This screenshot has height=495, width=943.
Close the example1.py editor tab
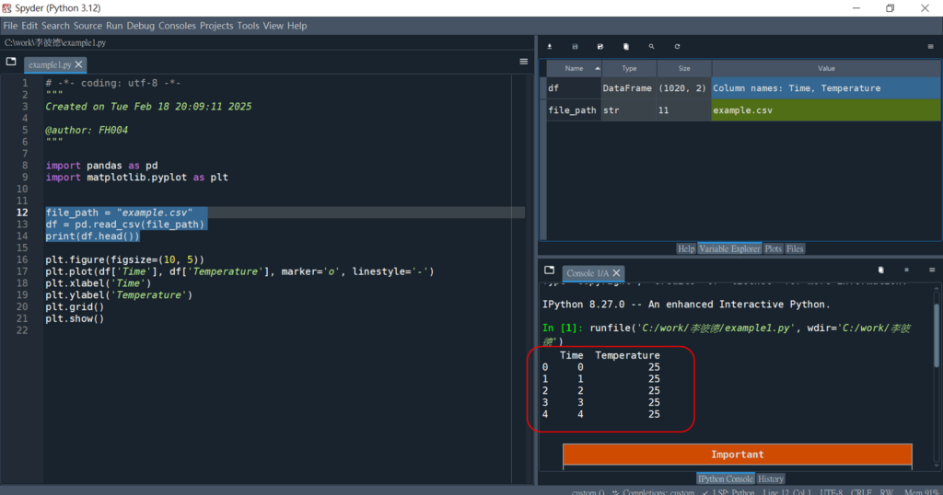point(79,64)
